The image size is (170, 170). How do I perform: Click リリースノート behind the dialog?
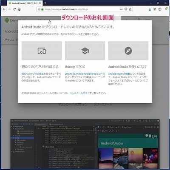click(103, 105)
